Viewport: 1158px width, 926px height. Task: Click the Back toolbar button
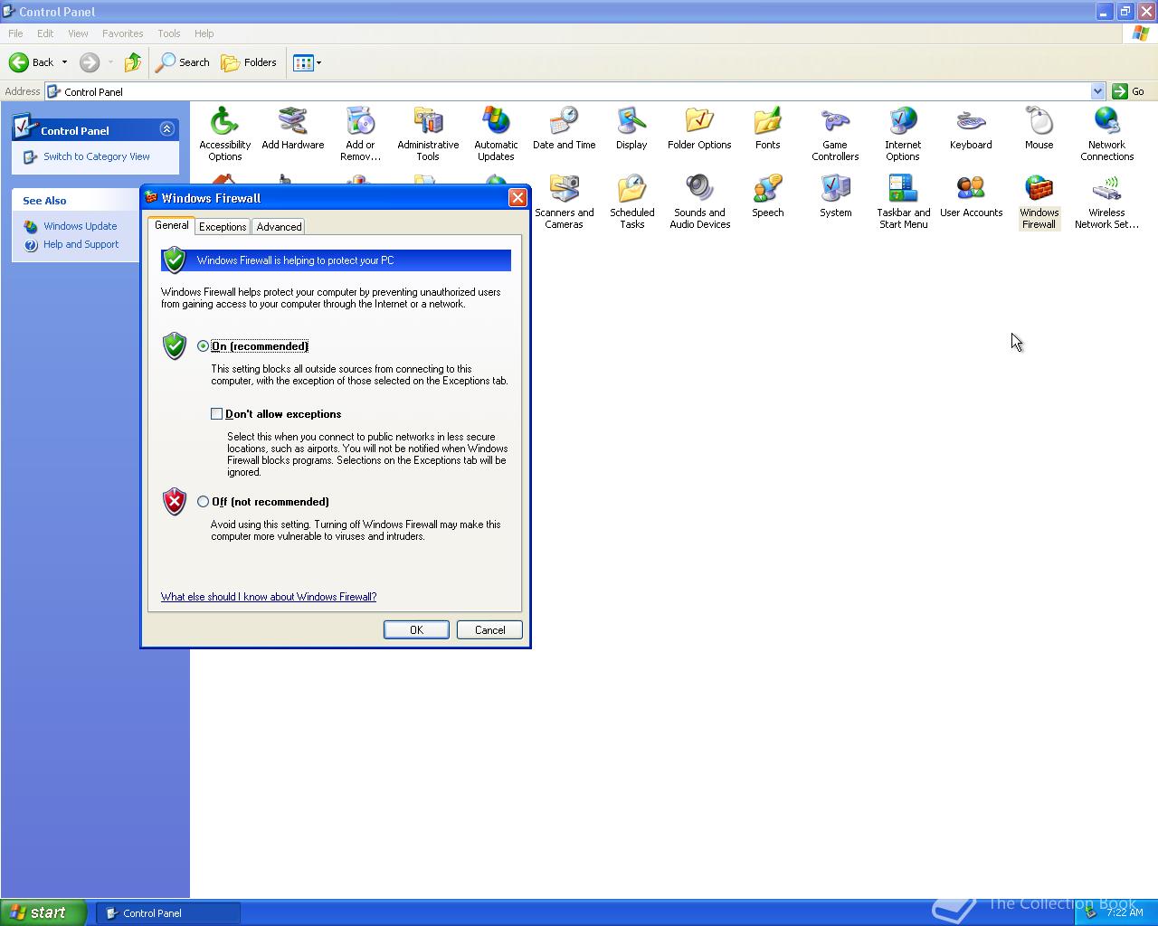point(31,62)
